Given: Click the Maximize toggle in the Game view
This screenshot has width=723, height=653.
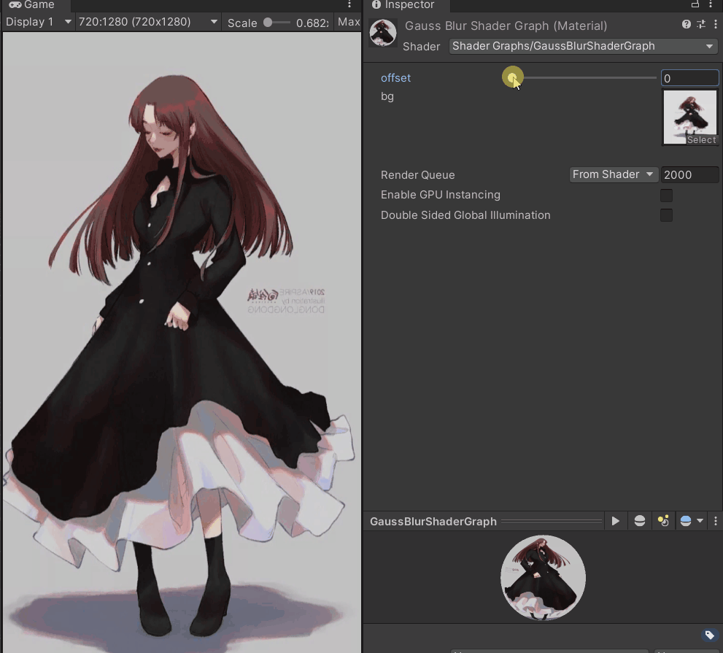Looking at the screenshot, I should [348, 21].
